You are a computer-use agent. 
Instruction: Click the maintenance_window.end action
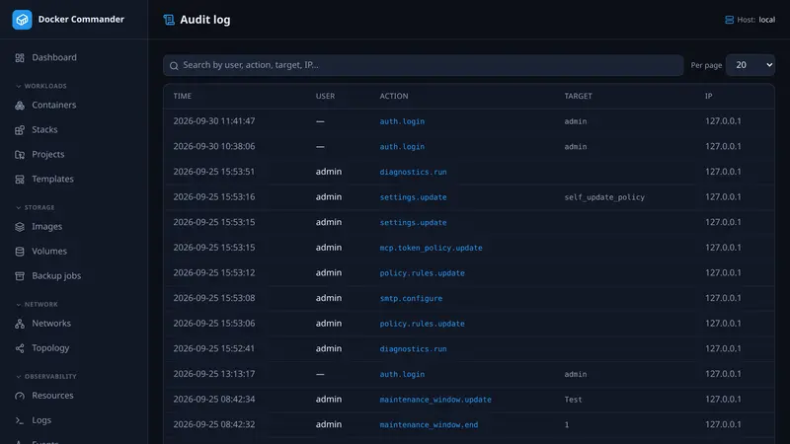(x=429, y=424)
